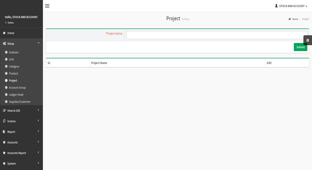The height and width of the screenshot is (170, 312).
Task: Click the breadcrumb home icon
Action: (290, 19)
